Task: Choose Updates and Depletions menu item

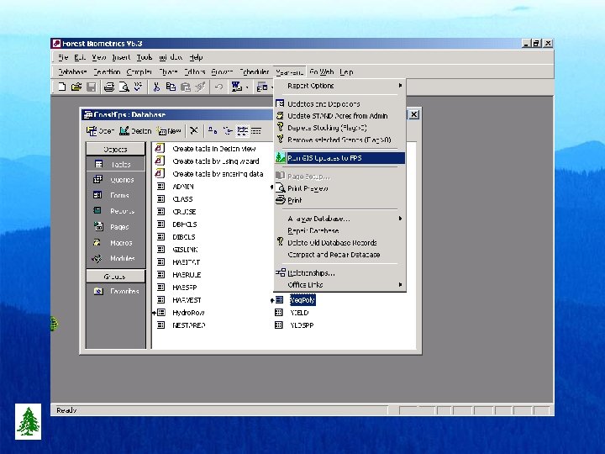Action: 340,104
